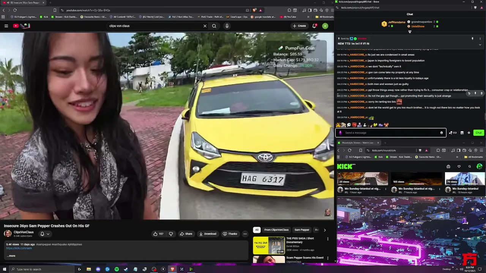Open 'All Bookmarks' folder in YouTube window
The image size is (486, 273).
point(325,17)
